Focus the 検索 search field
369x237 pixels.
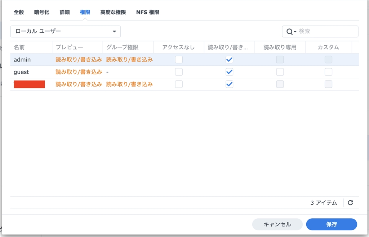(x=326, y=32)
